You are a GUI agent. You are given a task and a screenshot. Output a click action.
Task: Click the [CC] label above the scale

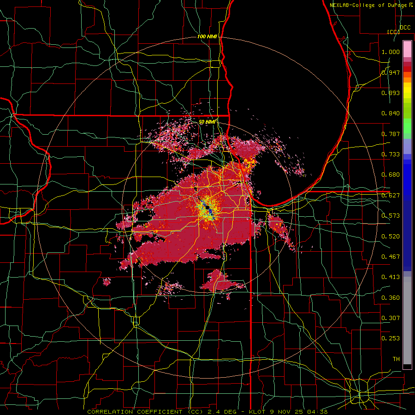click(393, 32)
